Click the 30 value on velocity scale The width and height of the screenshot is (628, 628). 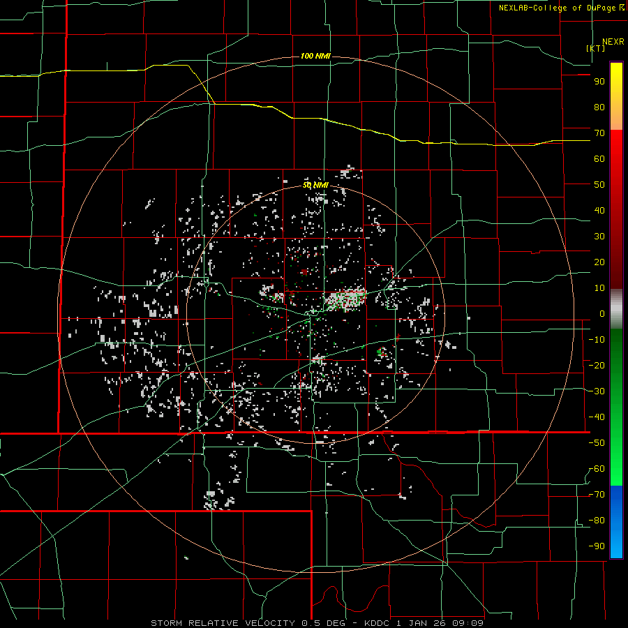(599, 237)
